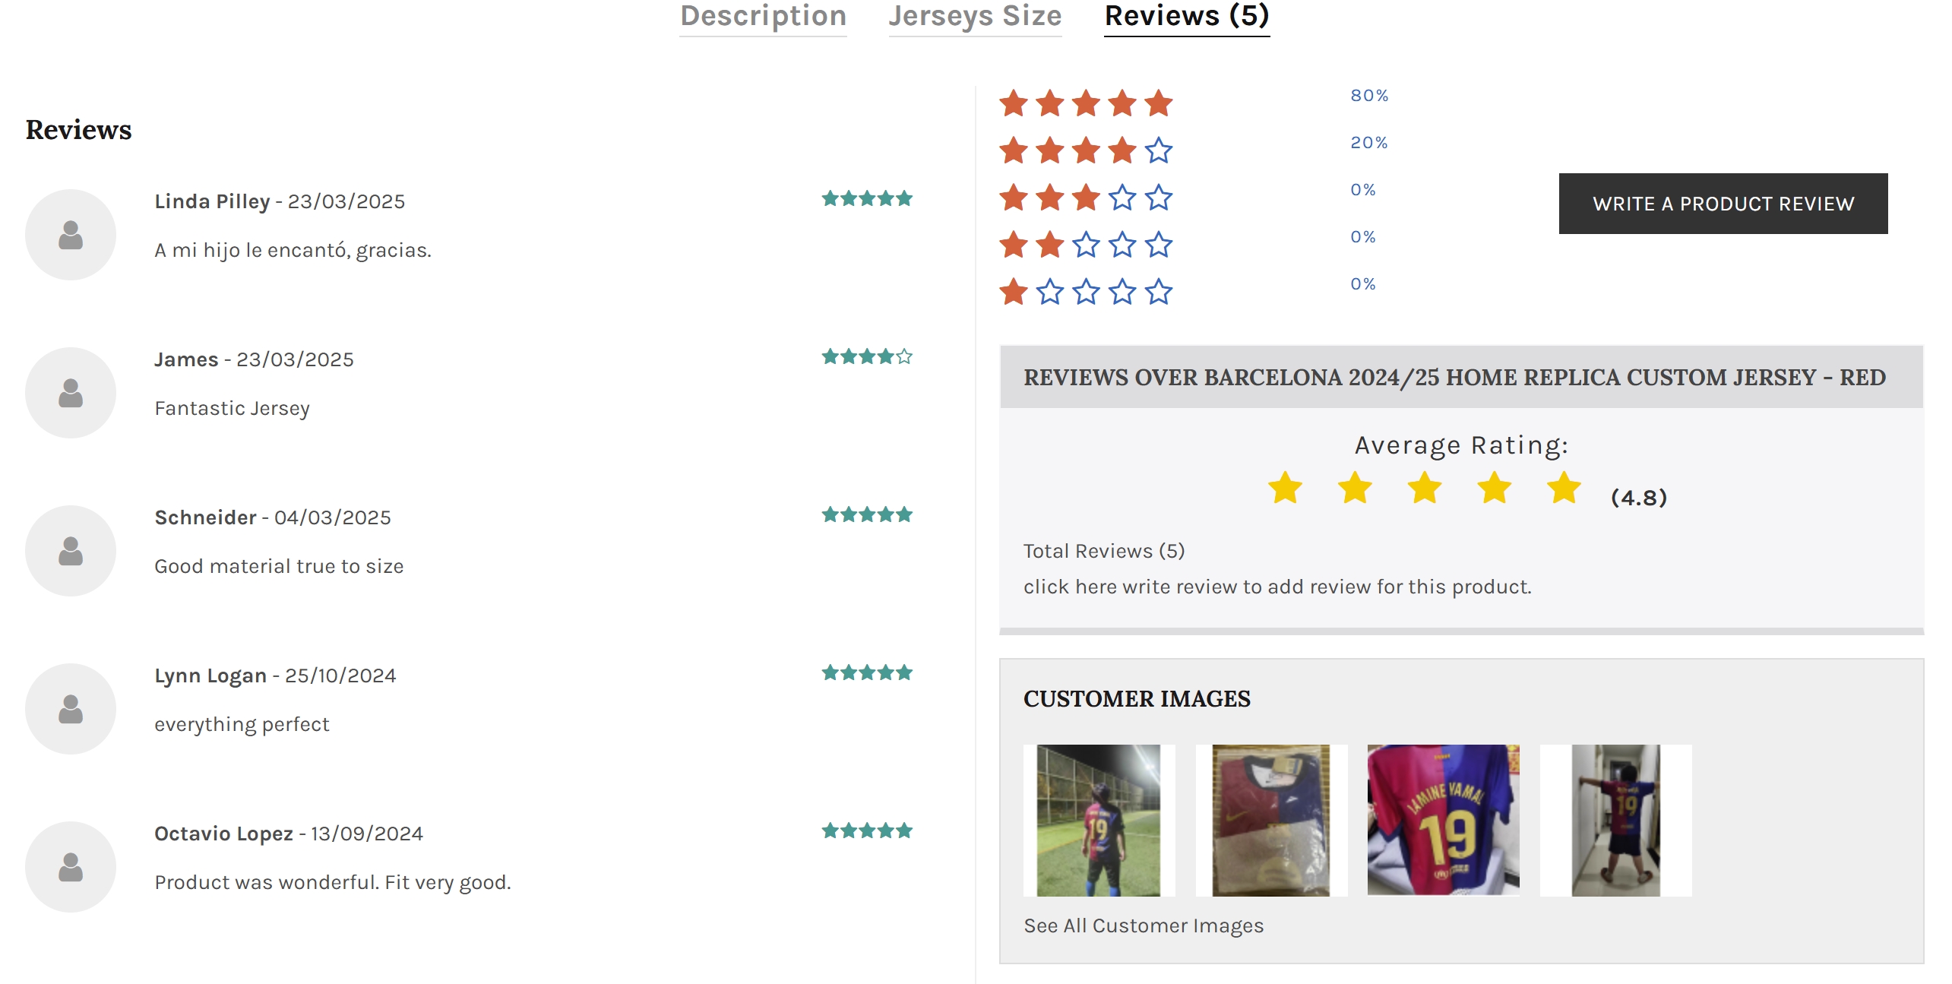Click Linda Pilley's avatar icon
Image resolution: width=1952 pixels, height=984 pixels.
pos(71,235)
